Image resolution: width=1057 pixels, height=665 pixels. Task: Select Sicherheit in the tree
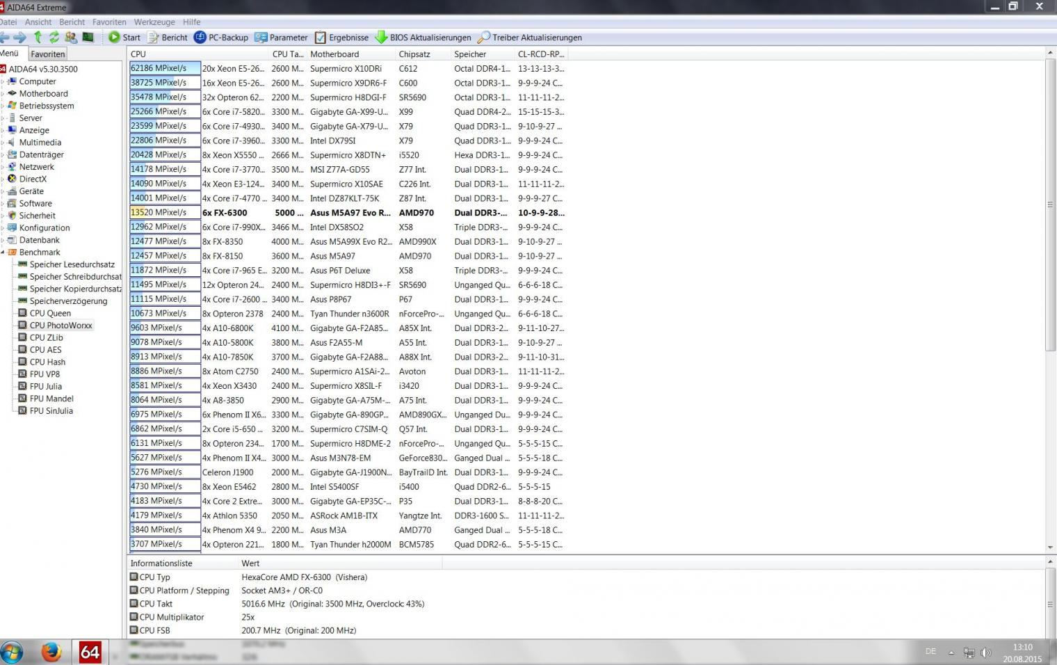click(x=37, y=216)
